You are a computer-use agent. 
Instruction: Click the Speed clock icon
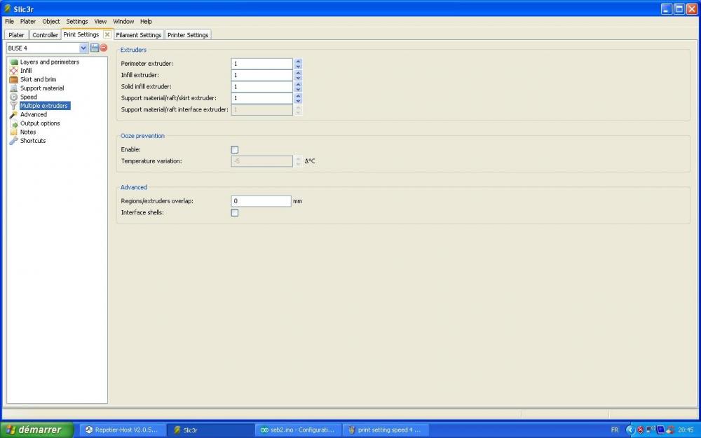[x=14, y=97]
